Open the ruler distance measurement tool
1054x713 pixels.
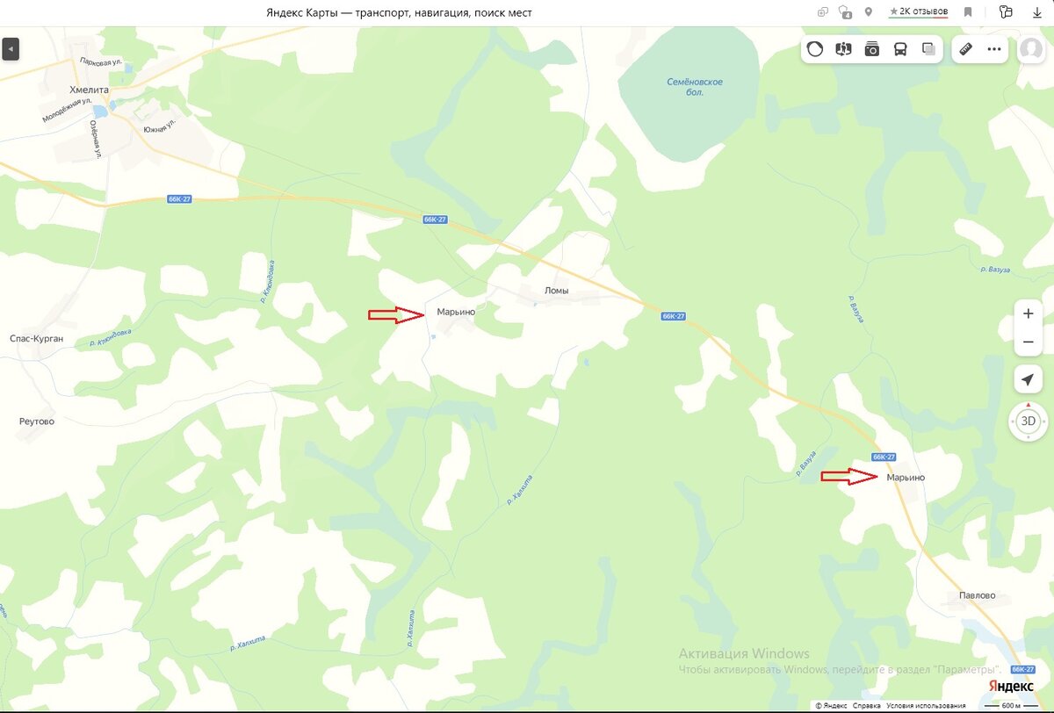pos(965,49)
